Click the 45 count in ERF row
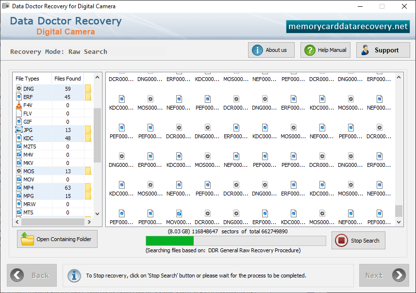The width and height of the screenshot is (416, 293). [67, 97]
